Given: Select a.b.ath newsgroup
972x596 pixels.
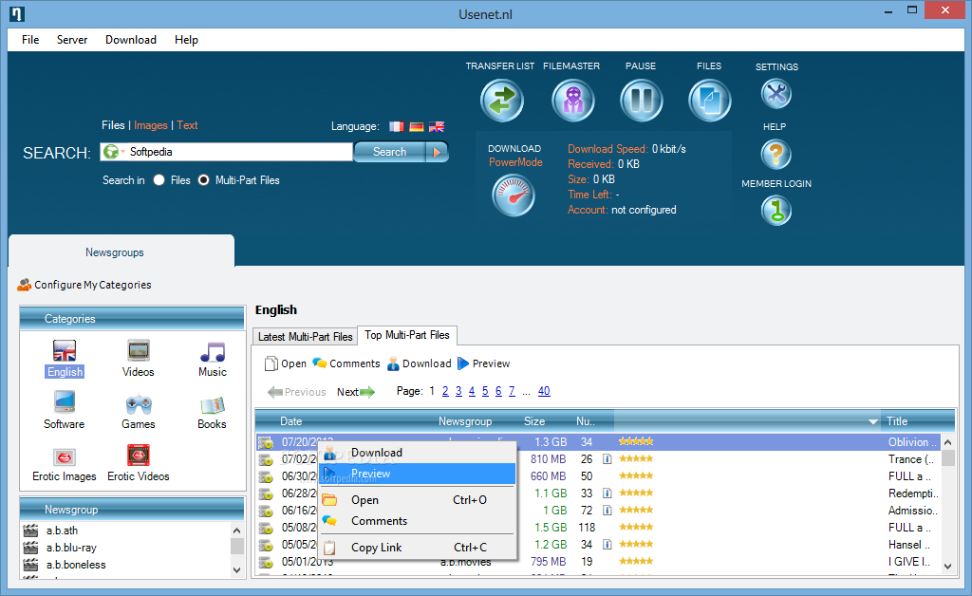Looking at the screenshot, I should pos(62,531).
